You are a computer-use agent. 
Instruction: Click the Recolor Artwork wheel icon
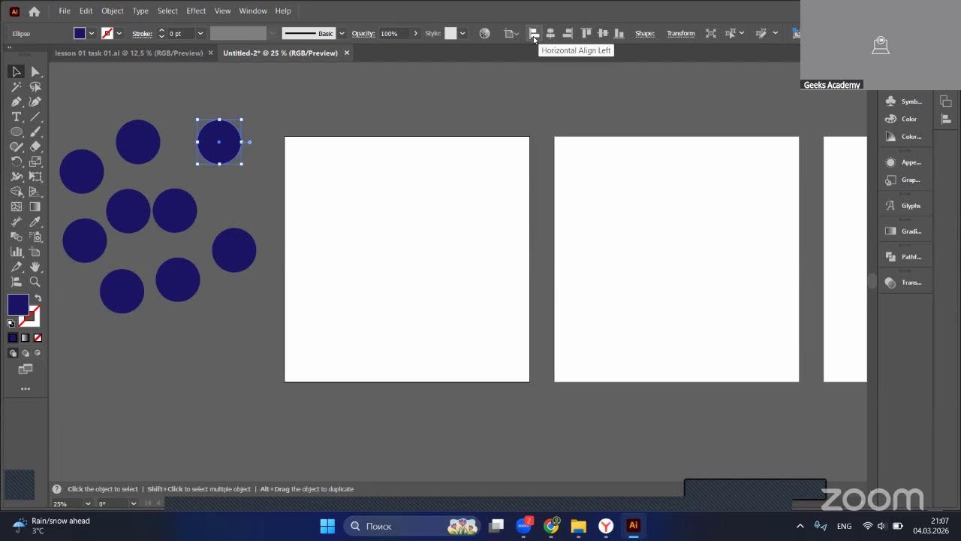pos(484,33)
